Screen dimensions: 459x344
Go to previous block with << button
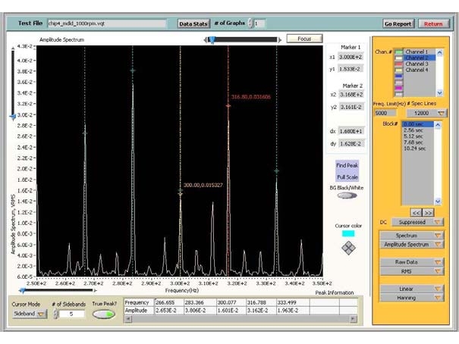coord(417,213)
